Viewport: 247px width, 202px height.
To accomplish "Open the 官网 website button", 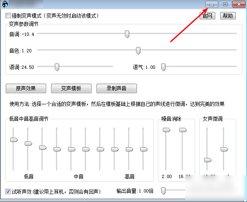I will pyautogui.click(x=207, y=16).
